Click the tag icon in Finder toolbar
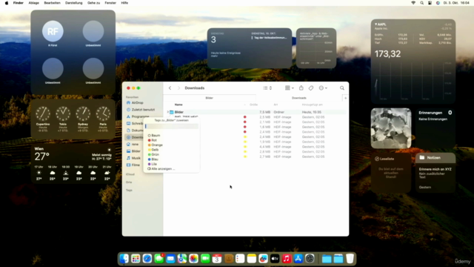The height and width of the screenshot is (267, 474). (x=311, y=88)
